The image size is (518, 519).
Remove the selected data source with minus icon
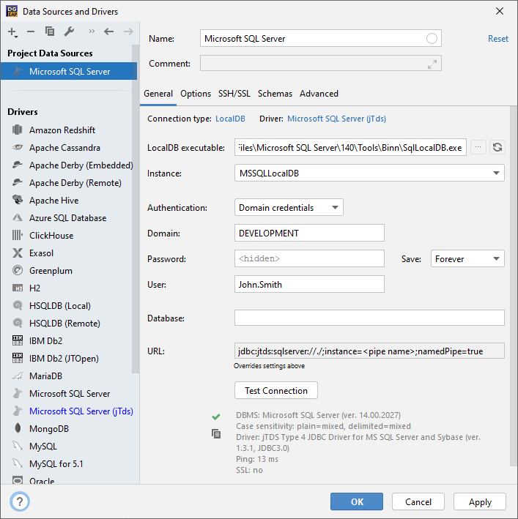coord(31,31)
